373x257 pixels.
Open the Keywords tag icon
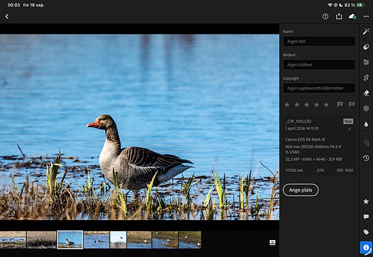coord(366,232)
